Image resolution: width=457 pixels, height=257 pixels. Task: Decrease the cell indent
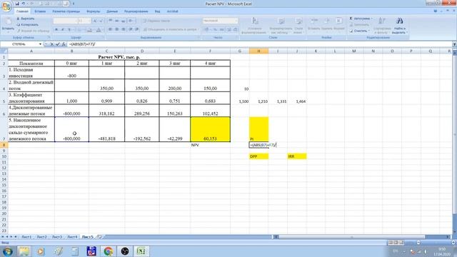coord(131,30)
